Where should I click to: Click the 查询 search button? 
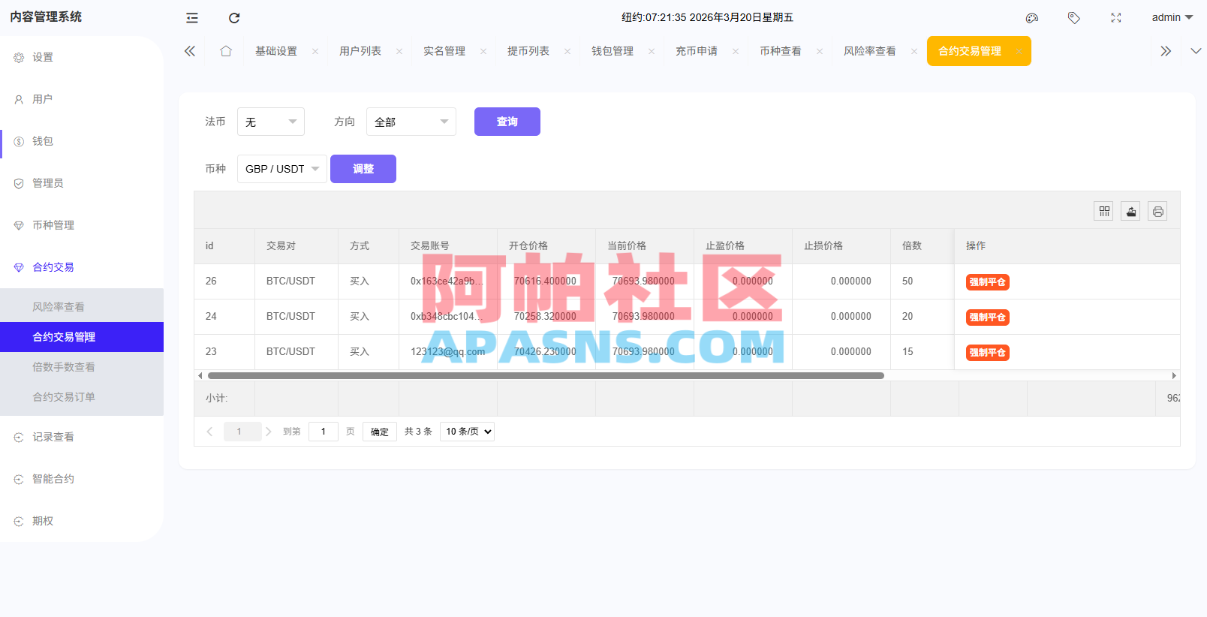(507, 122)
